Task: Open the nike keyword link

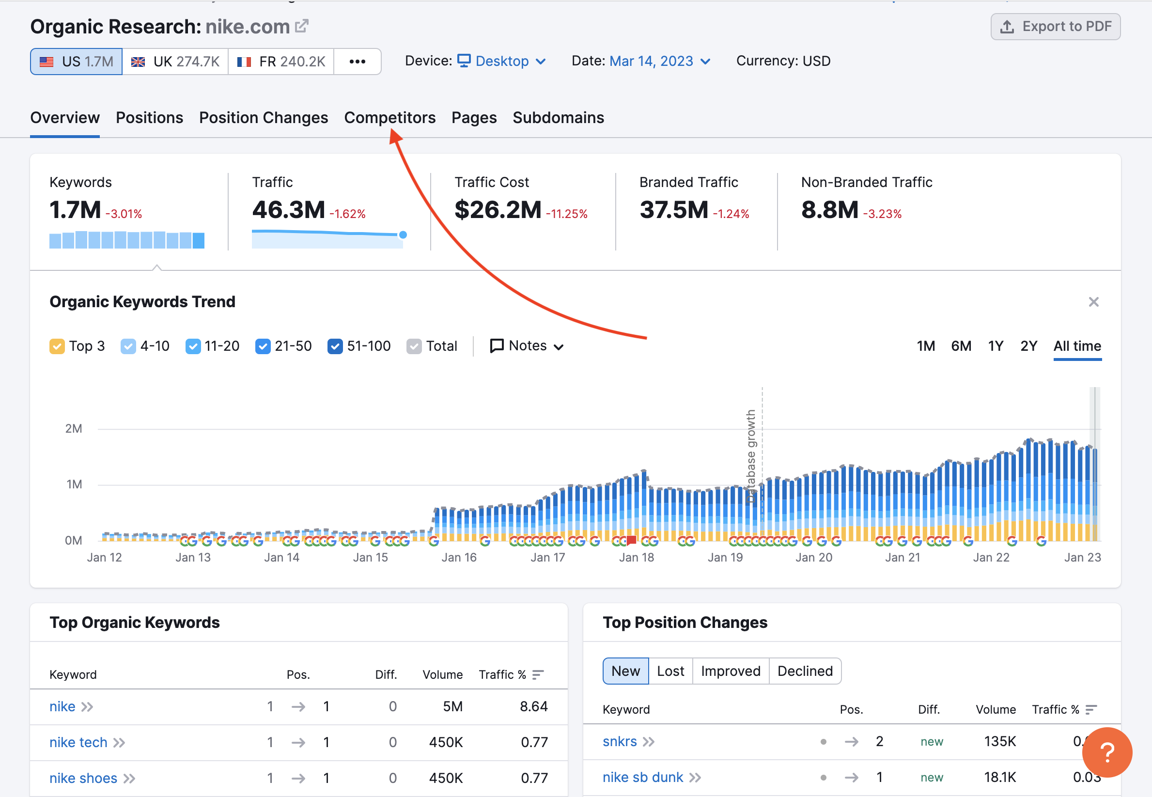Action: point(62,706)
